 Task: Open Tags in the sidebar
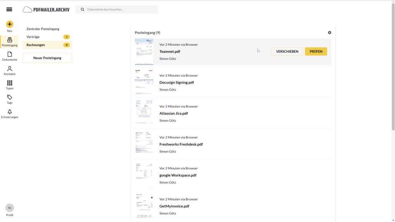click(x=10, y=99)
